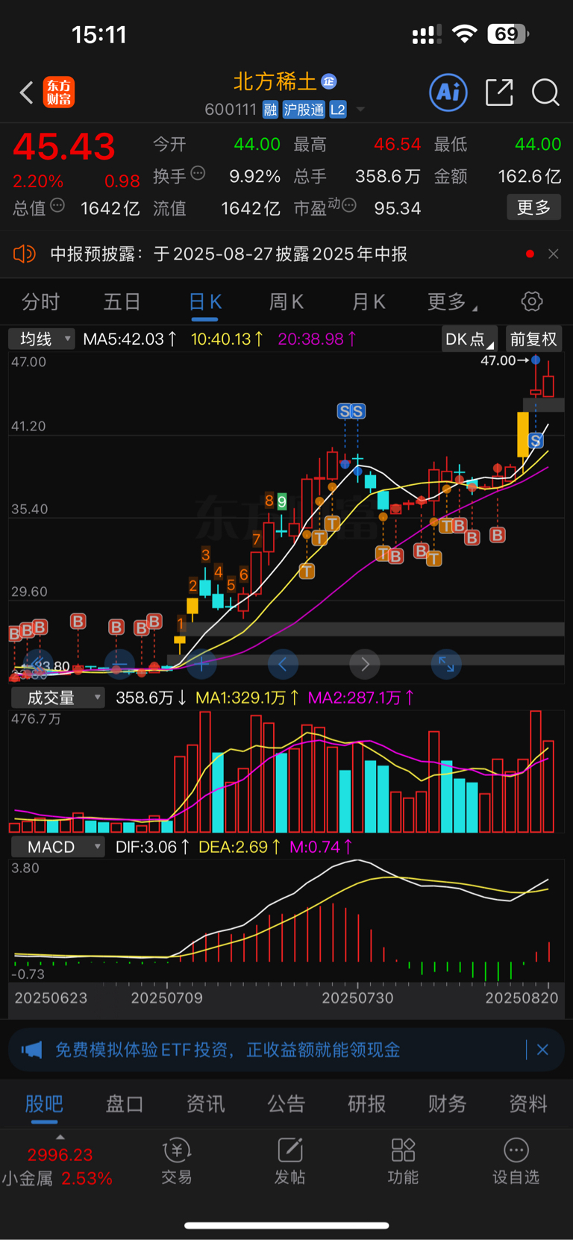Expand the stock code dropdown arrow
Screen dimensions: 573x1240
coord(360,110)
